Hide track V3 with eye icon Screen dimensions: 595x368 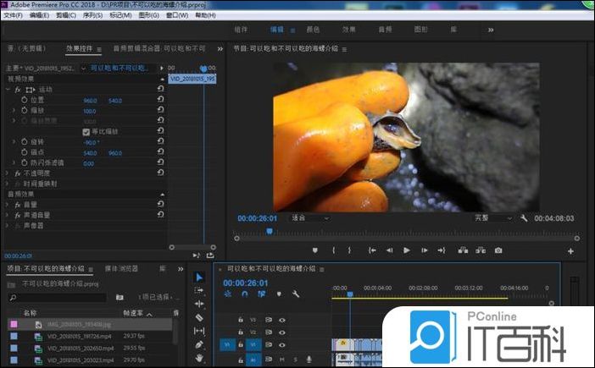click(x=281, y=320)
